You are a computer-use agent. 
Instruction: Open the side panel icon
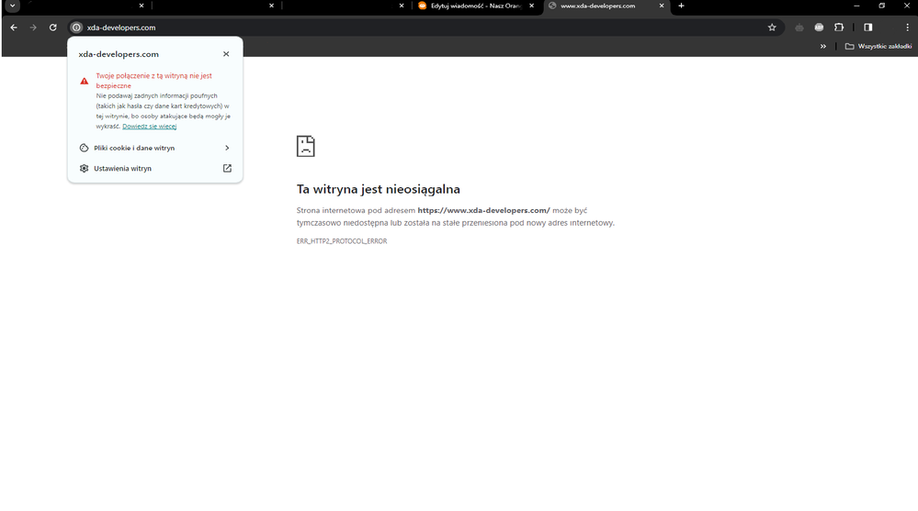[867, 28]
